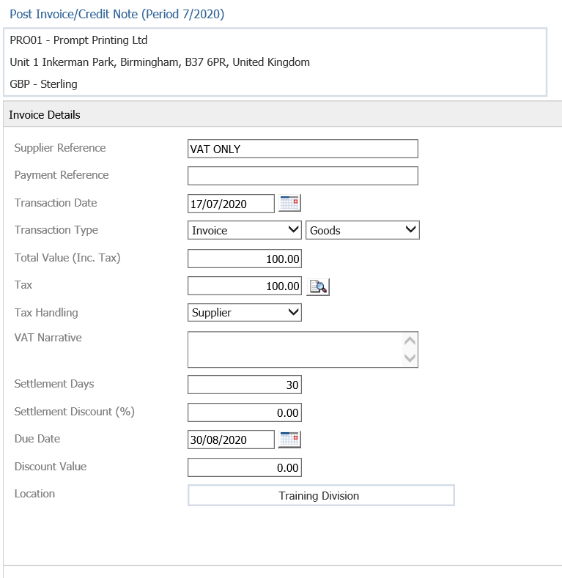
Task: Click the VAT Narrative scroll down arrow
Action: [410, 358]
